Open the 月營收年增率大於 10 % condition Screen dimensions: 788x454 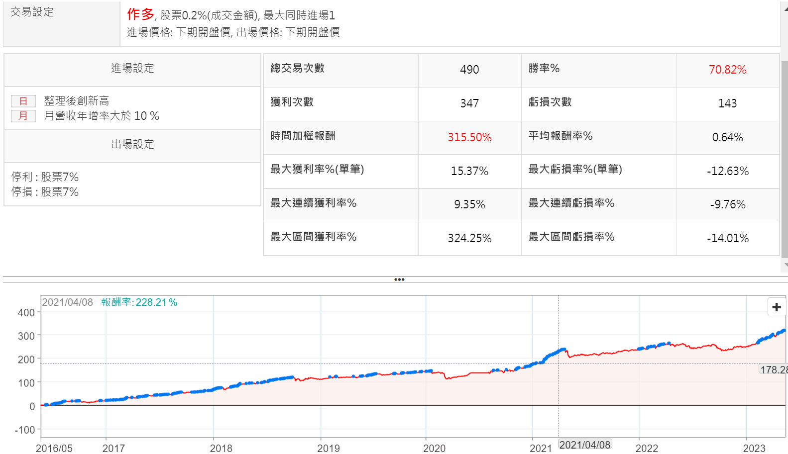102,116
